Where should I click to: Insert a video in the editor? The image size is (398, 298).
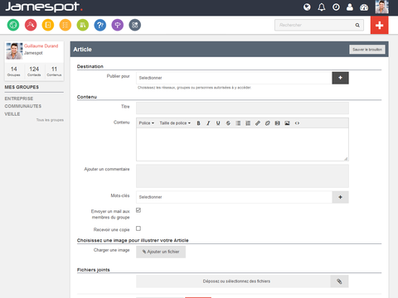tap(277, 123)
